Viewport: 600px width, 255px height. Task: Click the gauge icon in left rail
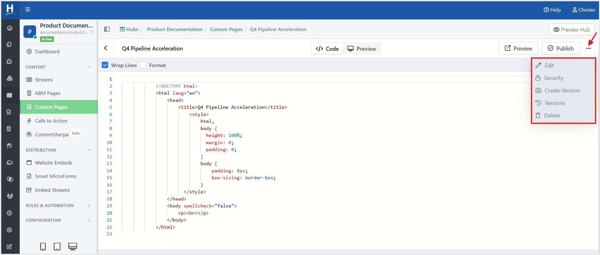click(x=9, y=213)
